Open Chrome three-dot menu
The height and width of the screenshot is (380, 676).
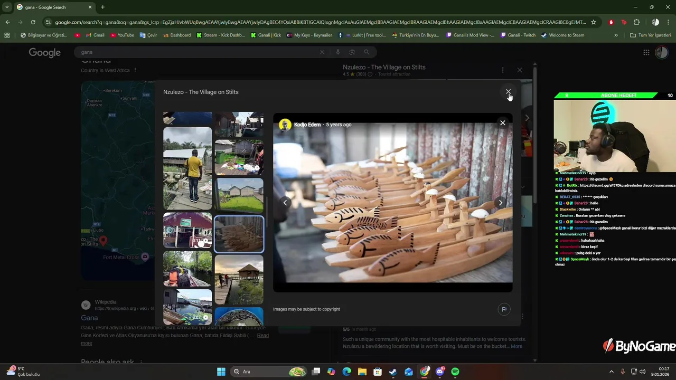(x=668, y=22)
